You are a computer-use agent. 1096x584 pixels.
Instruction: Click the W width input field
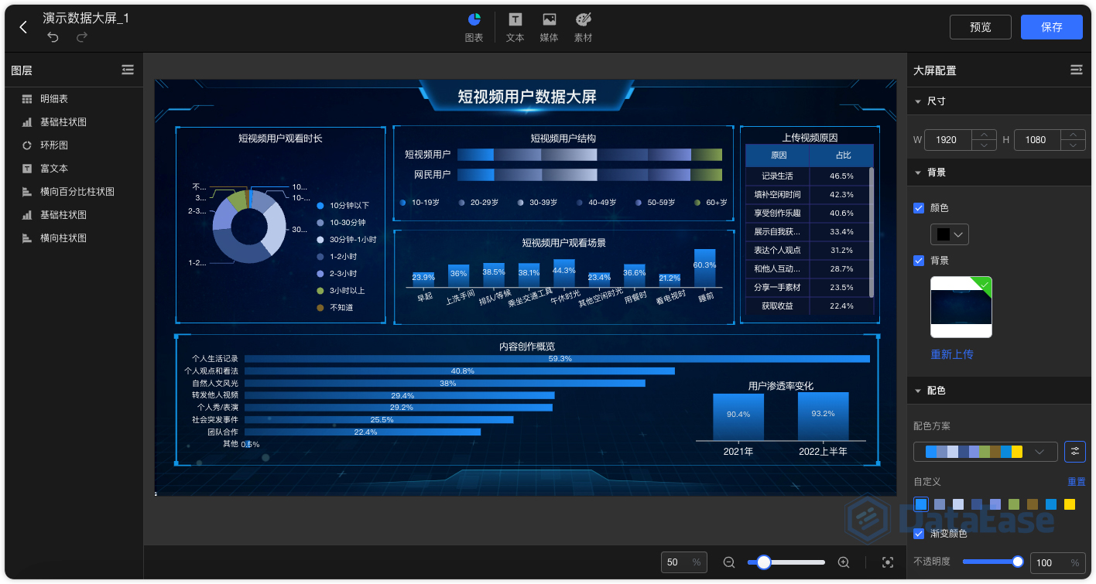pyautogui.click(x=949, y=140)
